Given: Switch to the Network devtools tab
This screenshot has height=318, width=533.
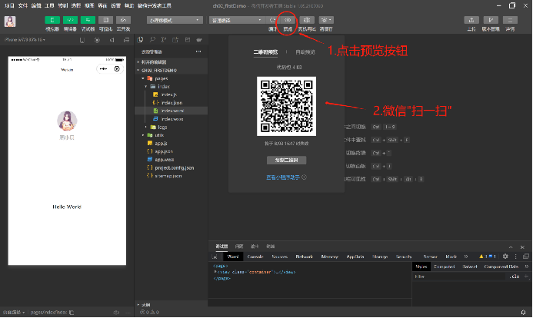Looking at the screenshot, I should click(x=305, y=257).
